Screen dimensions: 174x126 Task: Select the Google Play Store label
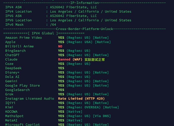point(22,86)
